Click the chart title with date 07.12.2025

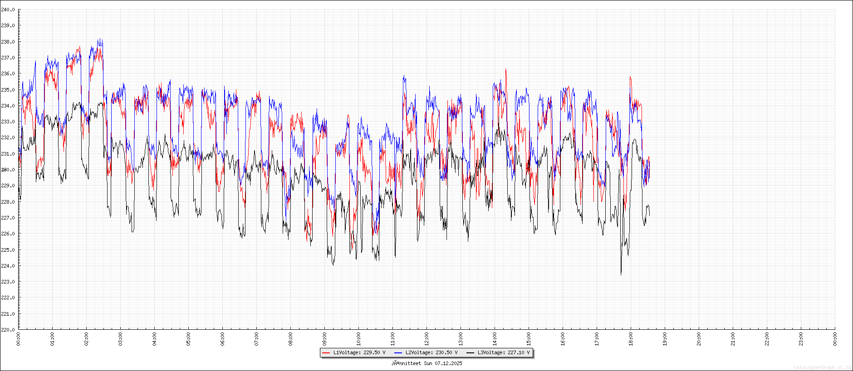426,363
